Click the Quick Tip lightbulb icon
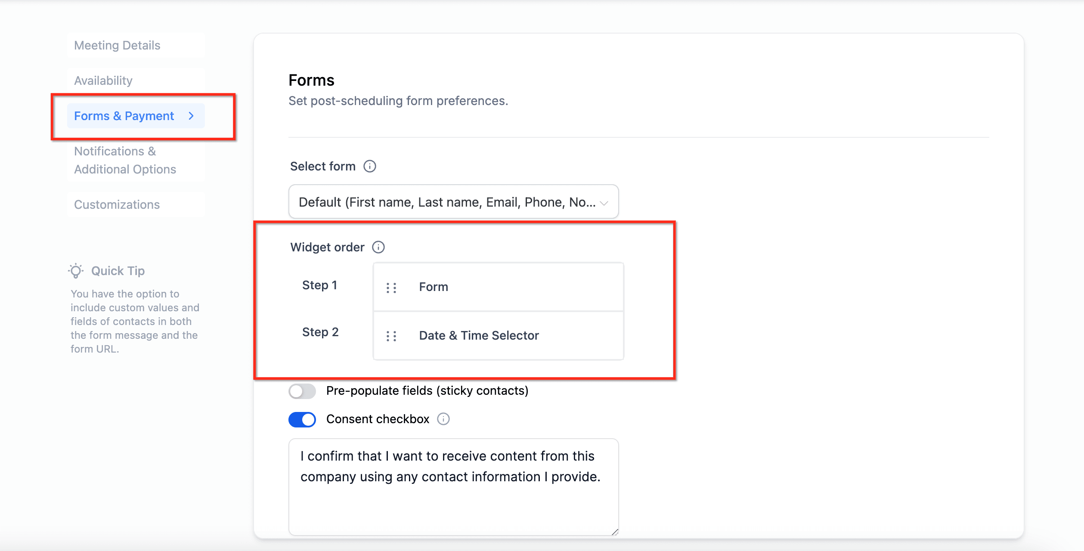The height and width of the screenshot is (551, 1084). (x=76, y=271)
